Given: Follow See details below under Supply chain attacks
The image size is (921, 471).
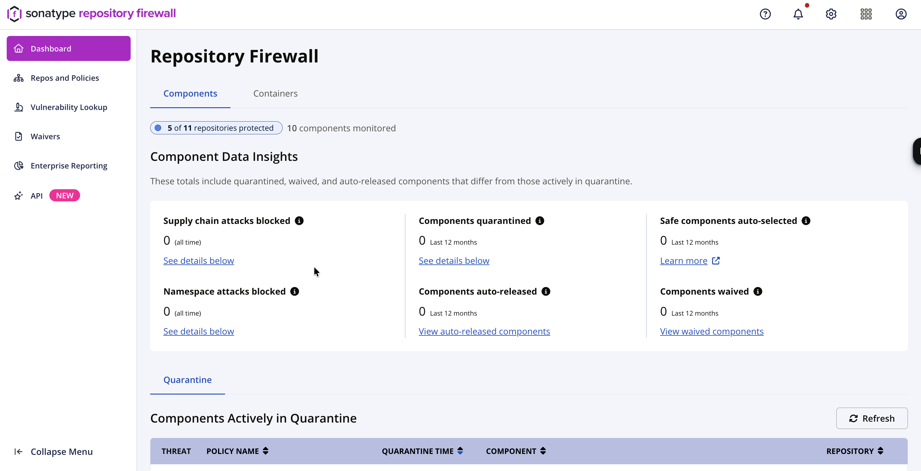Looking at the screenshot, I should pyautogui.click(x=199, y=261).
